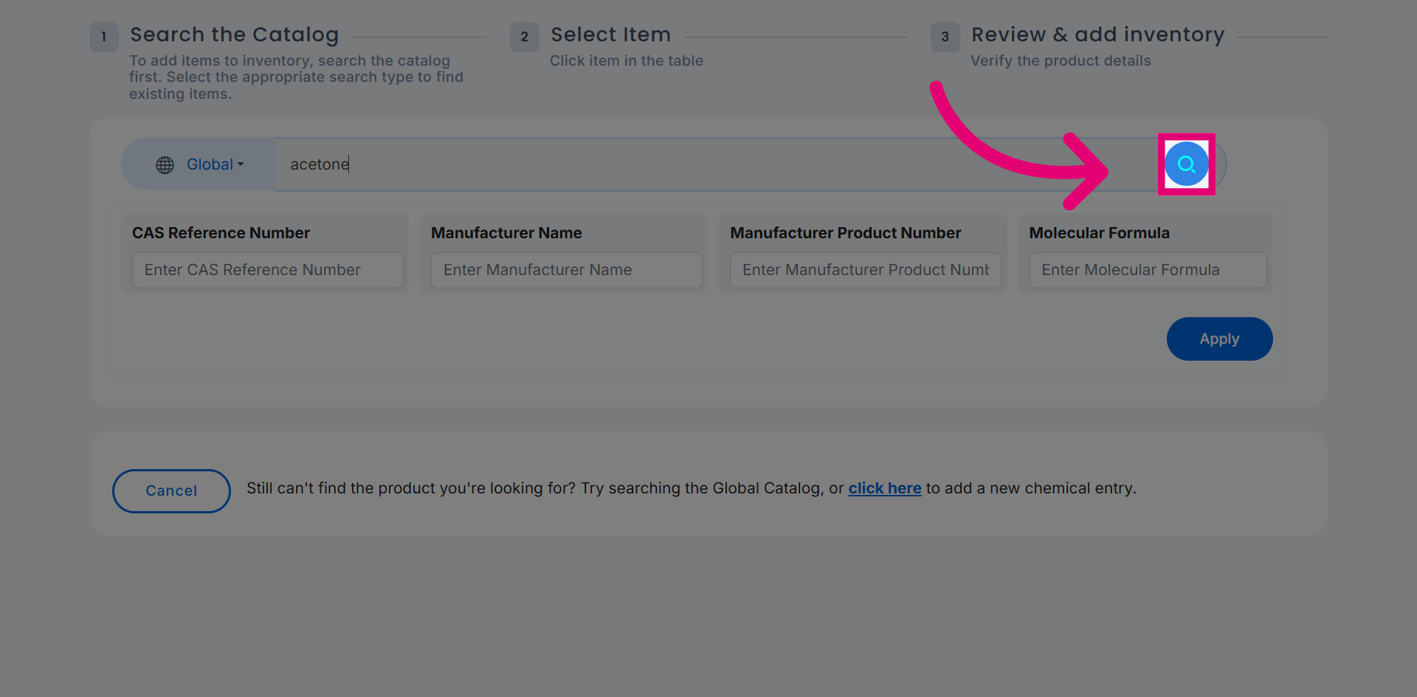Image resolution: width=1417 pixels, height=697 pixels.
Task: Click the 'CAS Reference Number' label
Action: tap(221, 233)
